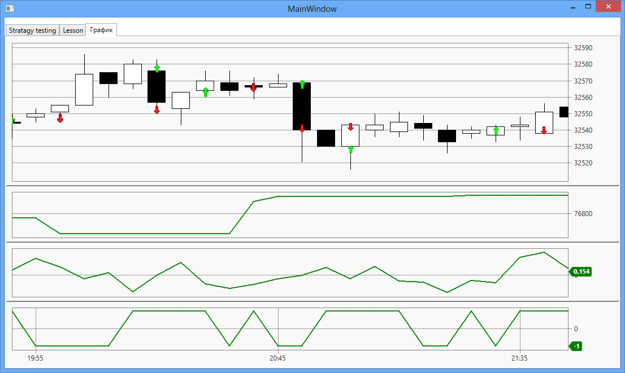Switch to the Stratagy testing tab
625x373 pixels.
pyautogui.click(x=32, y=30)
